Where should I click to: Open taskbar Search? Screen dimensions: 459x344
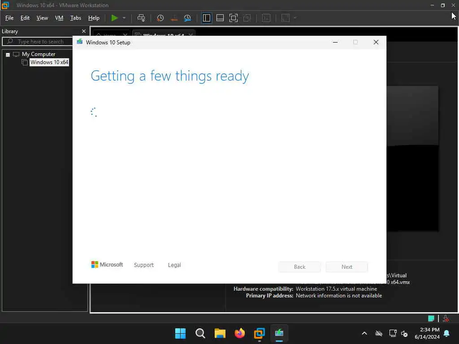coord(200,333)
